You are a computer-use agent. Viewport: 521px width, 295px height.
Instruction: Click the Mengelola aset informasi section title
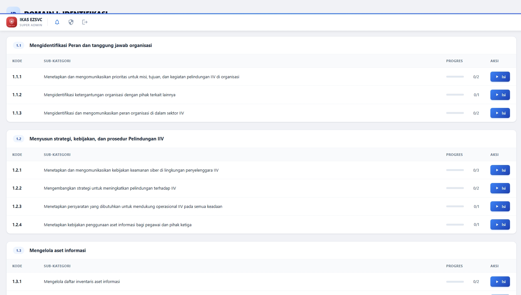point(57,250)
